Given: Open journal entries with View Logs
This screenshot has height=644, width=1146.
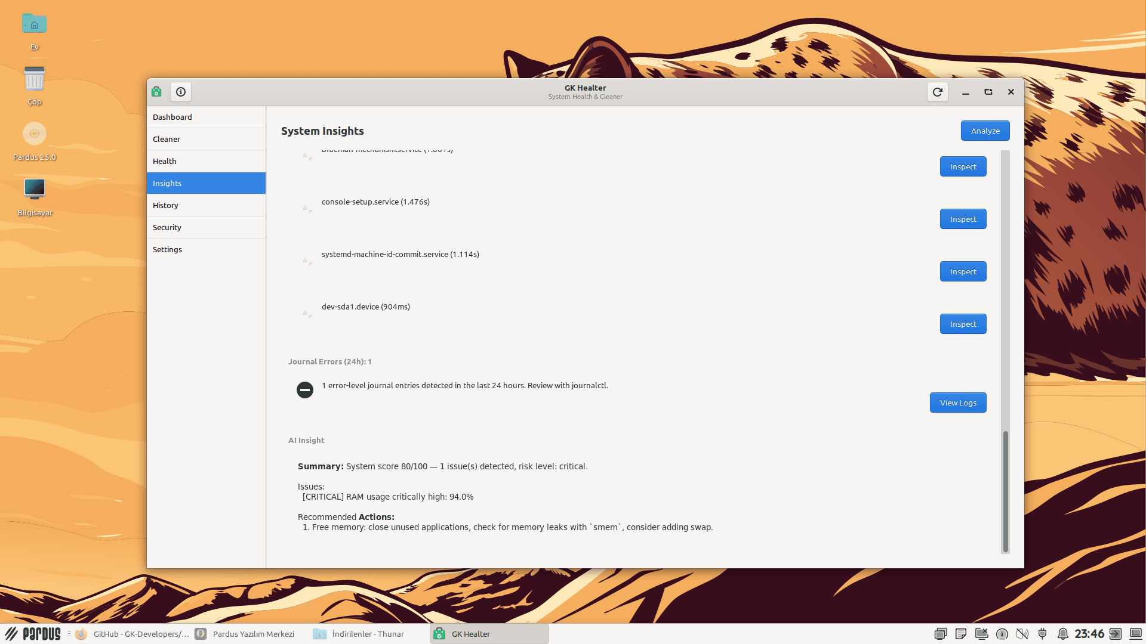Looking at the screenshot, I should point(957,402).
